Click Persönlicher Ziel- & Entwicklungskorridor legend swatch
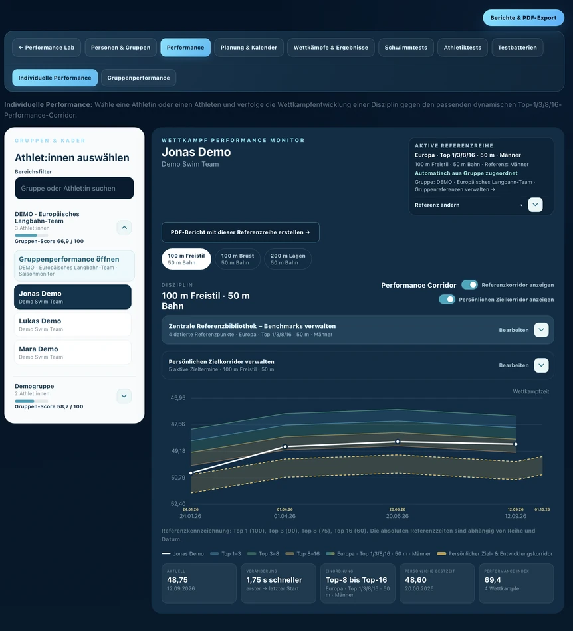This screenshot has height=631, width=573. (x=441, y=554)
